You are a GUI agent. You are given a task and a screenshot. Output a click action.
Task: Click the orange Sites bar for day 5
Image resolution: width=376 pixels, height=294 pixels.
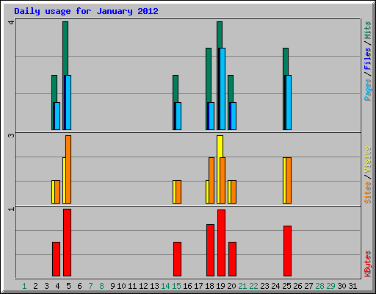pos(68,169)
